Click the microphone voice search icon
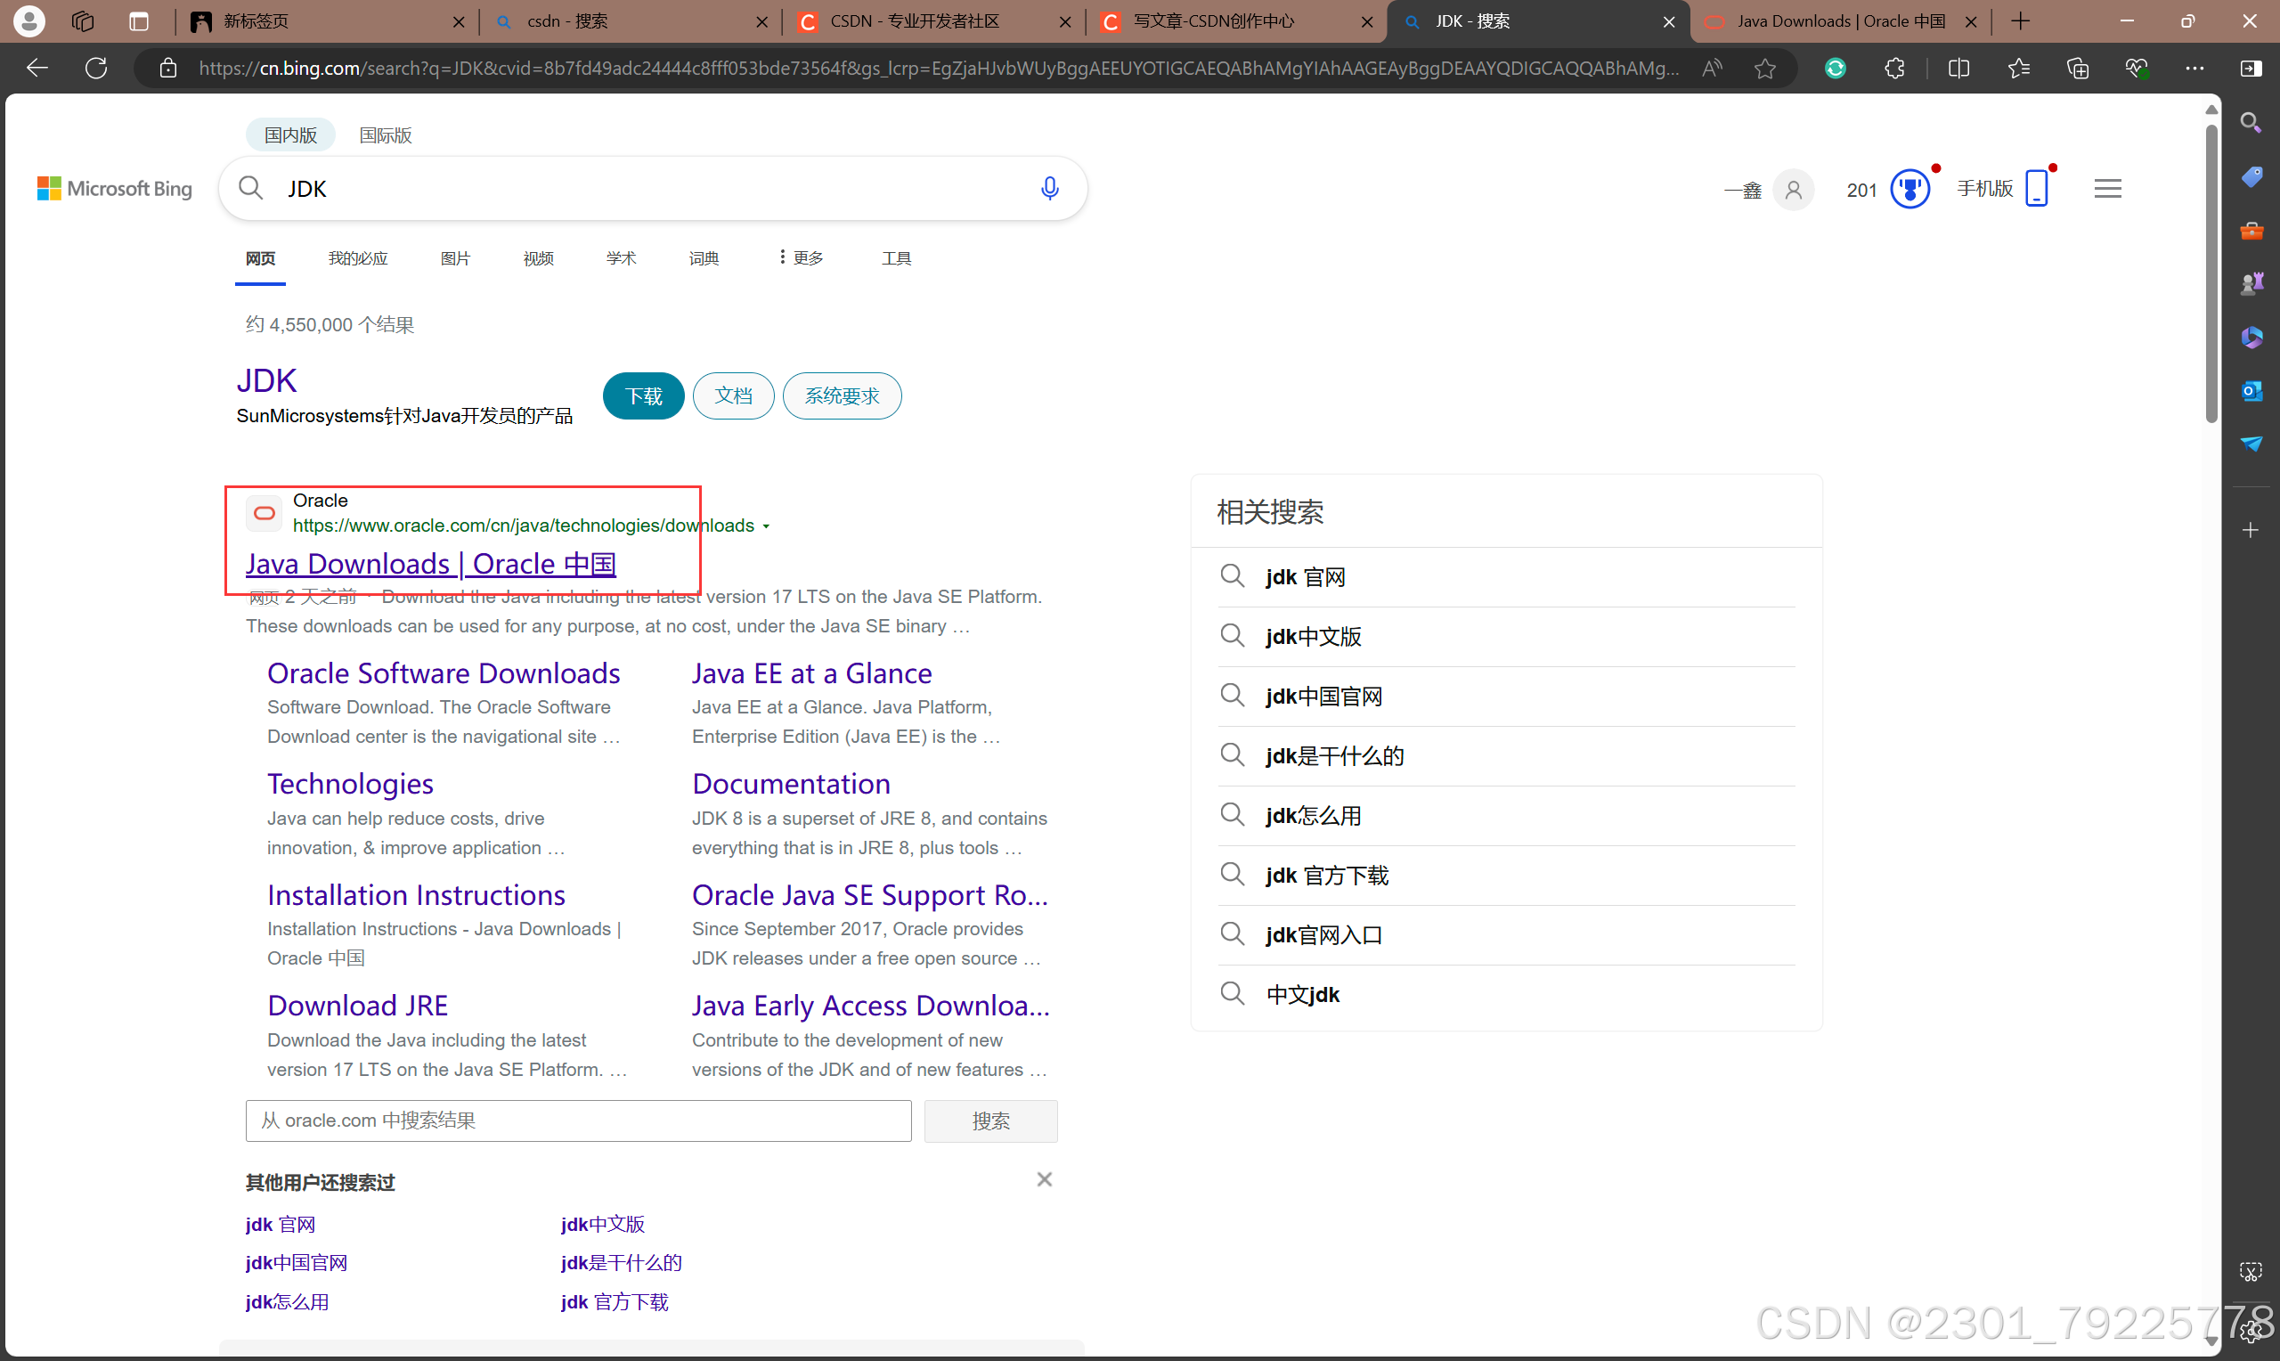 (1050, 188)
